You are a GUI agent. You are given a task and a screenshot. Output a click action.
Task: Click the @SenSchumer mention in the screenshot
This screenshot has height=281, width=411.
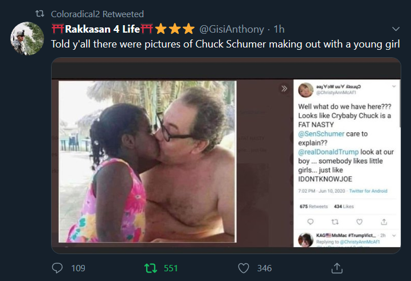tap(321, 135)
